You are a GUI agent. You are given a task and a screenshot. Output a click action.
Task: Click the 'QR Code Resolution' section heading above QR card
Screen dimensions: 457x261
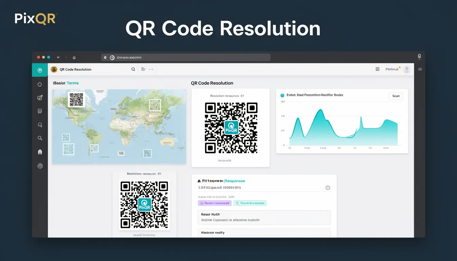click(x=212, y=83)
